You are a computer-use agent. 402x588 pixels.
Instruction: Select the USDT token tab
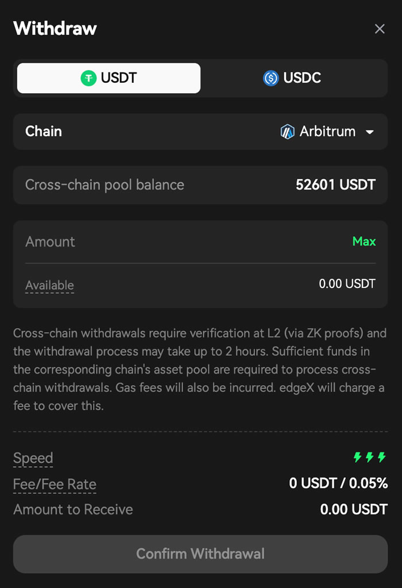point(109,78)
